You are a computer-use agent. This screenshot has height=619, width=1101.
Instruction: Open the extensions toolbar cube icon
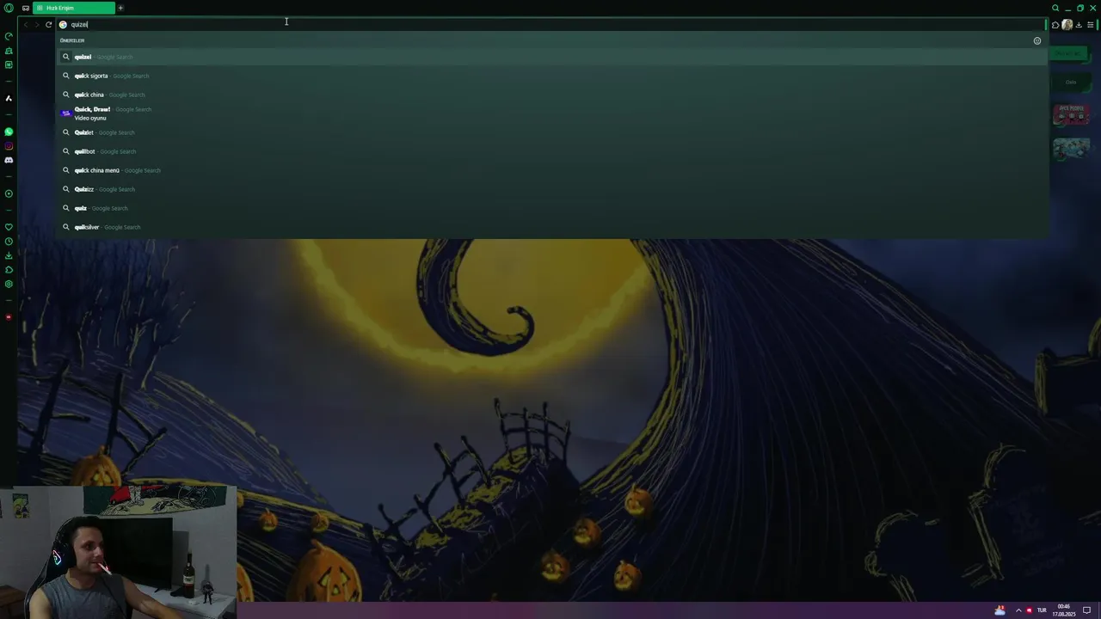pyautogui.click(x=1055, y=25)
